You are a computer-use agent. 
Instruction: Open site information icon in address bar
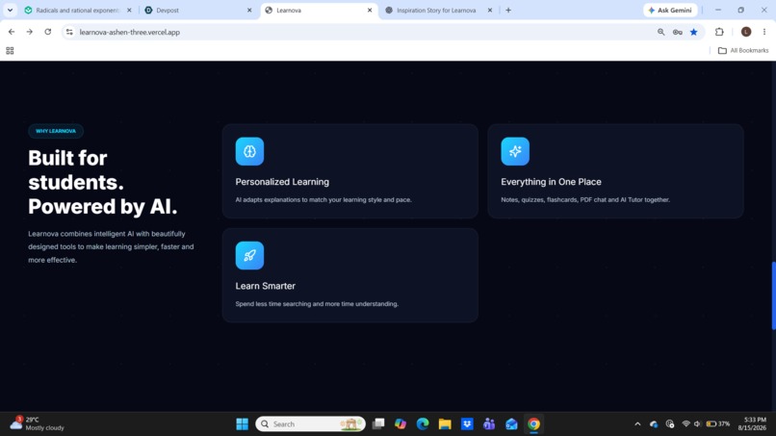tap(69, 32)
